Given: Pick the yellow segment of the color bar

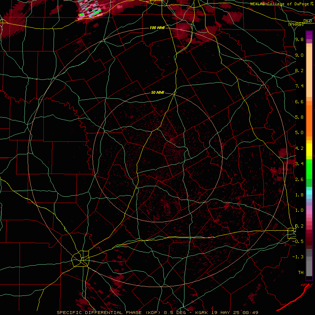Looking at the screenshot, I should pyautogui.click(x=309, y=150).
